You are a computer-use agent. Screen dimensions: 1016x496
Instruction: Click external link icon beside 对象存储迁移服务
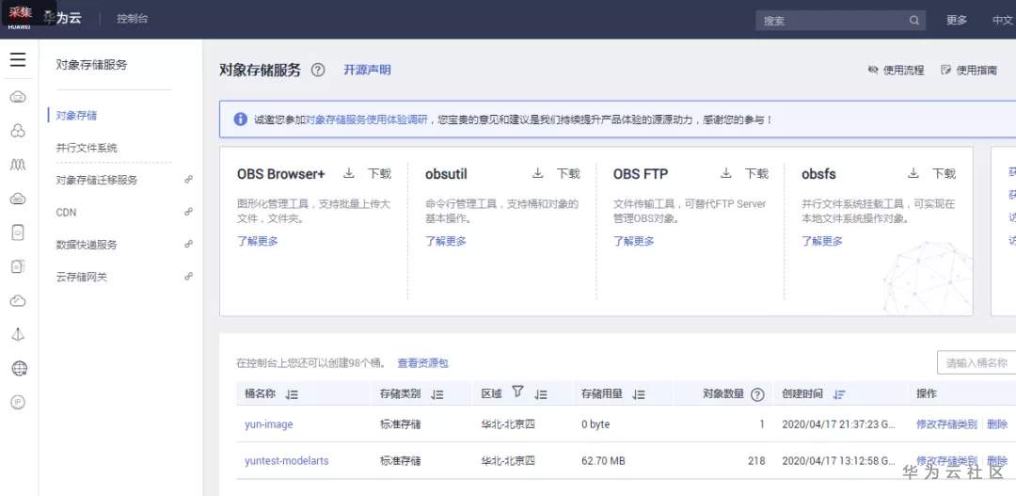(188, 180)
